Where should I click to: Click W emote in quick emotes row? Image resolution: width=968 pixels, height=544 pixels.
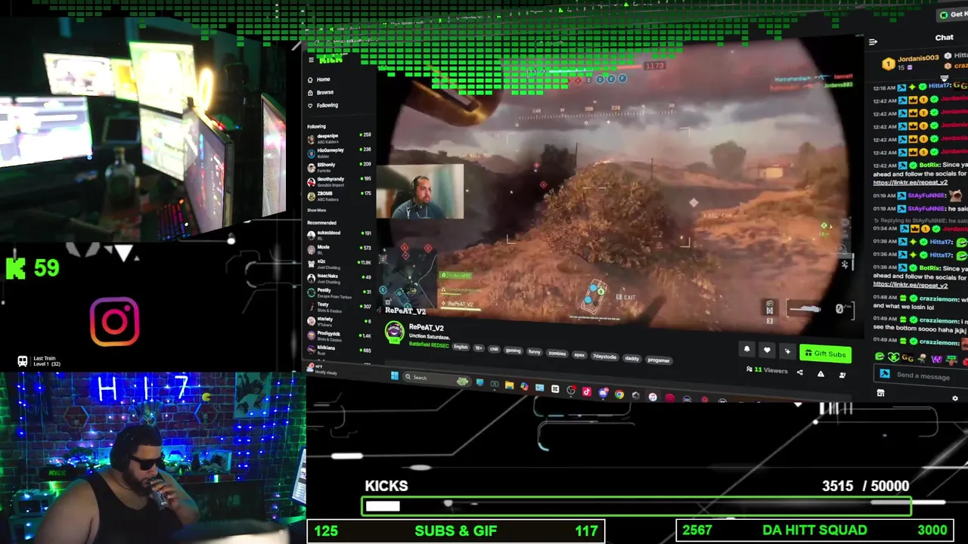coord(936,358)
